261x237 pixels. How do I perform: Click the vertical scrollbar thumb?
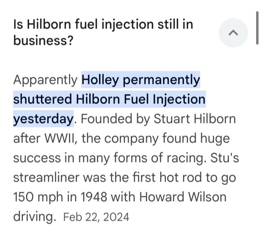(x=257, y=28)
